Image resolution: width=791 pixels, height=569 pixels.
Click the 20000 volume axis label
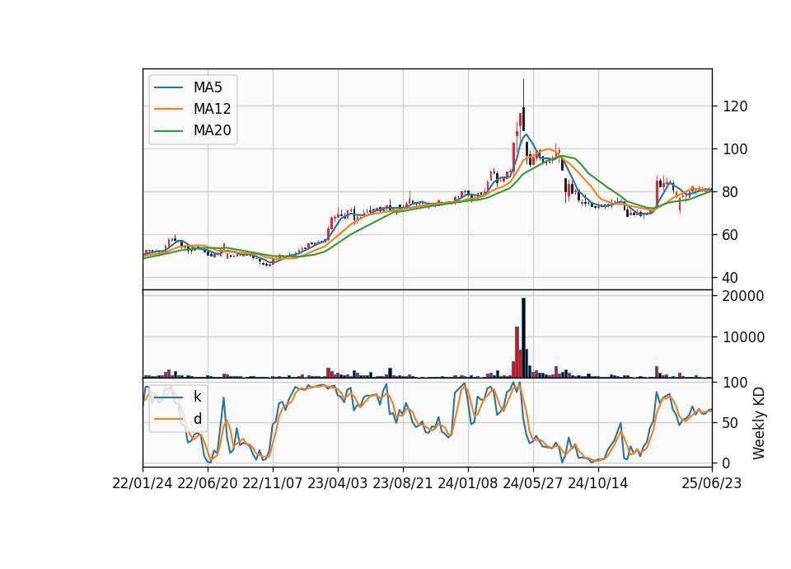click(743, 296)
